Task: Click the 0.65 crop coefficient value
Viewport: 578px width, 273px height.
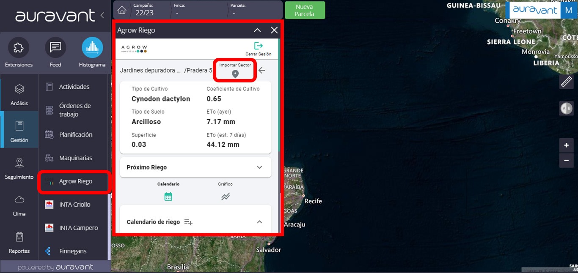Action: (x=214, y=99)
